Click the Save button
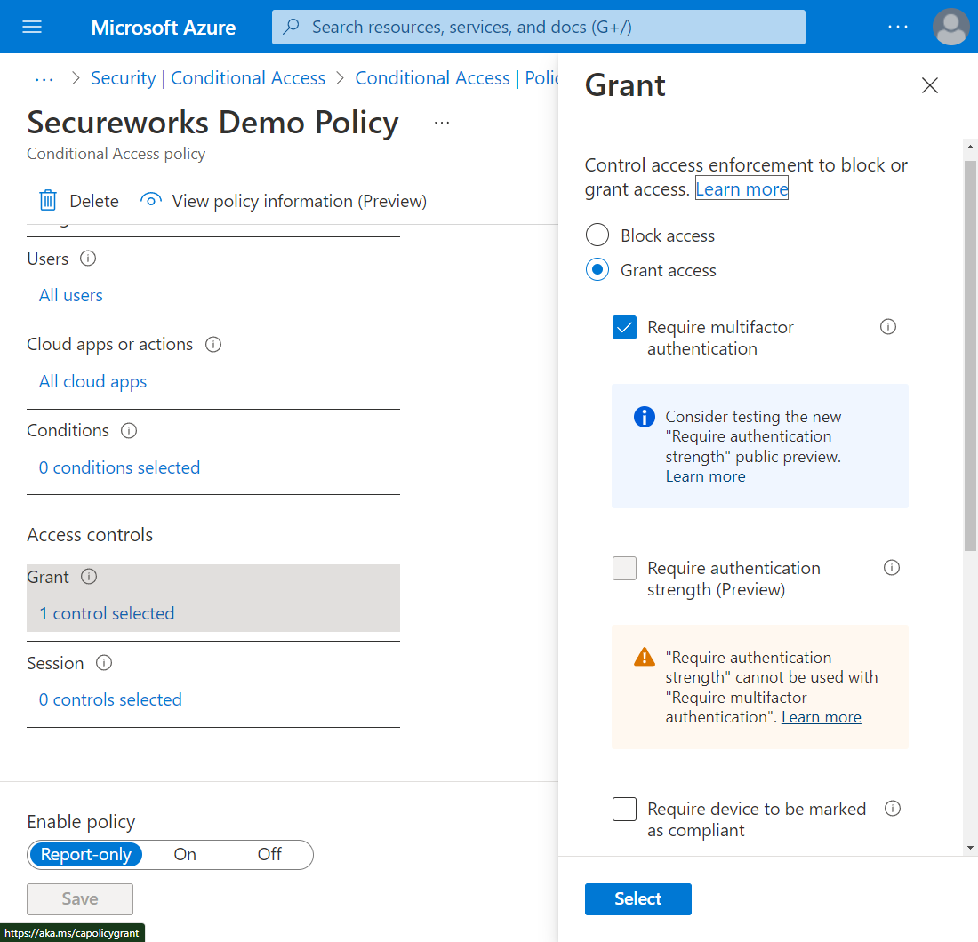This screenshot has height=942, width=978. (x=80, y=899)
